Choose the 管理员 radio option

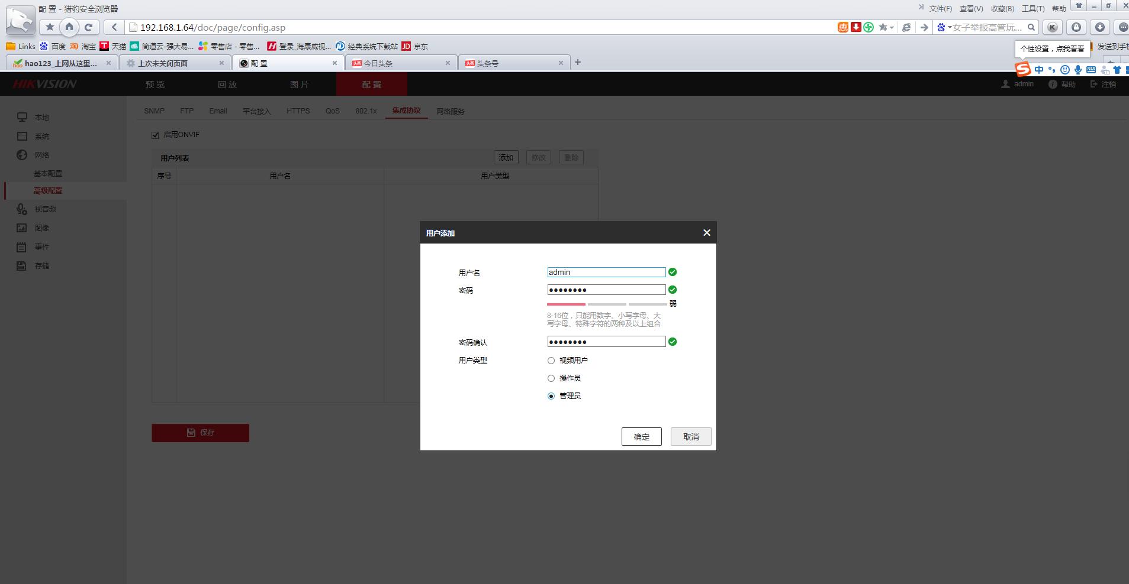tap(551, 396)
